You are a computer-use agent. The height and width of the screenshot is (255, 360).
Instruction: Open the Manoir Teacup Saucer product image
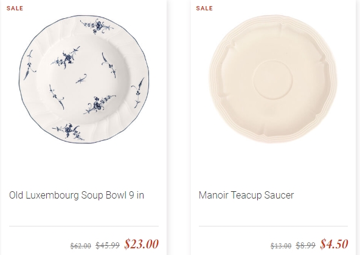(273, 79)
